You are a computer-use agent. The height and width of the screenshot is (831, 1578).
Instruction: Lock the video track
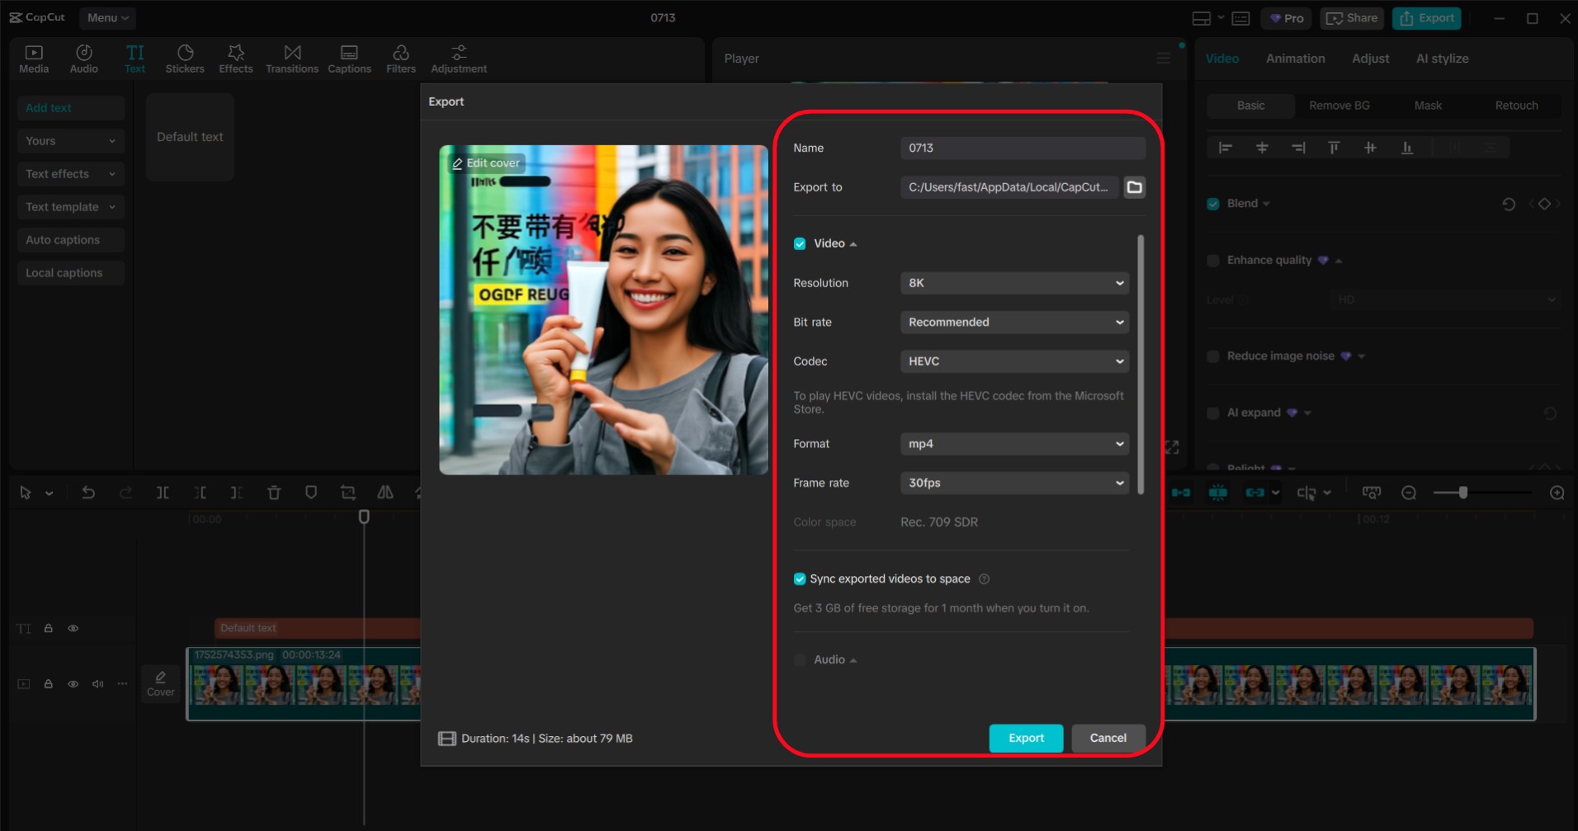tap(49, 684)
